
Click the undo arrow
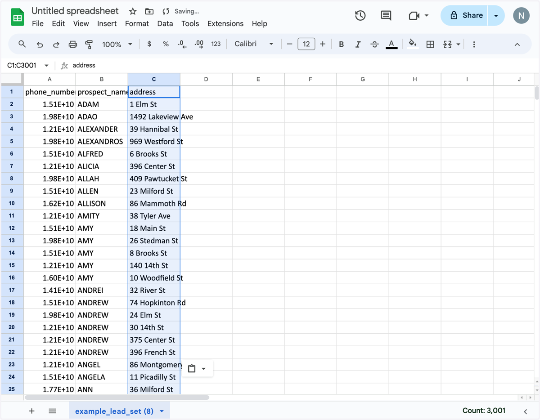40,44
